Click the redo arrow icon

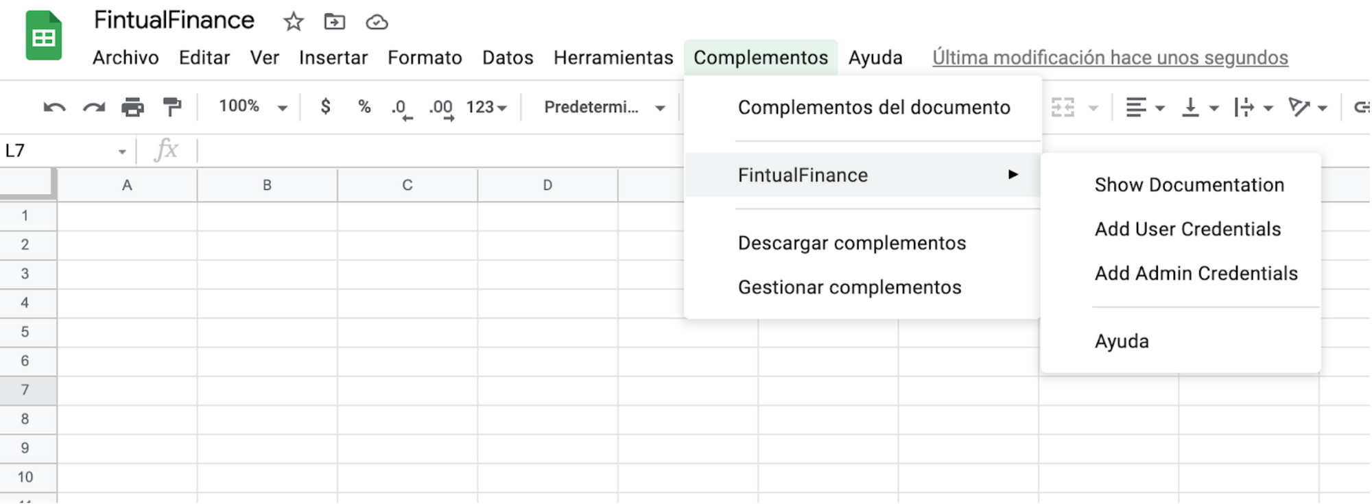(x=94, y=107)
